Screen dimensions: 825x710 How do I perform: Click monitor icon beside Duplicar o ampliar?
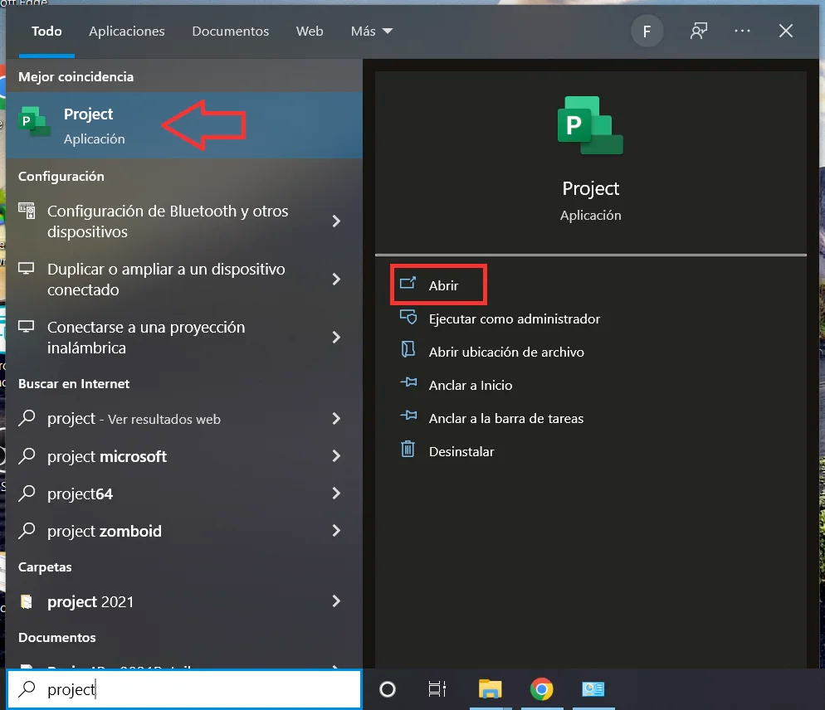[27, 268]
